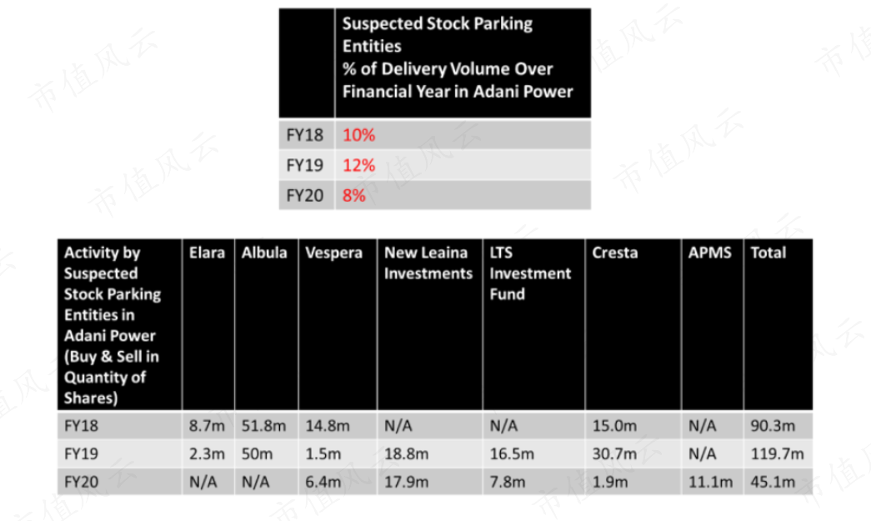The image size is (871, 521).
Task: Select the 45.1m FY20 total cell
Action: (x=778, y=482)
